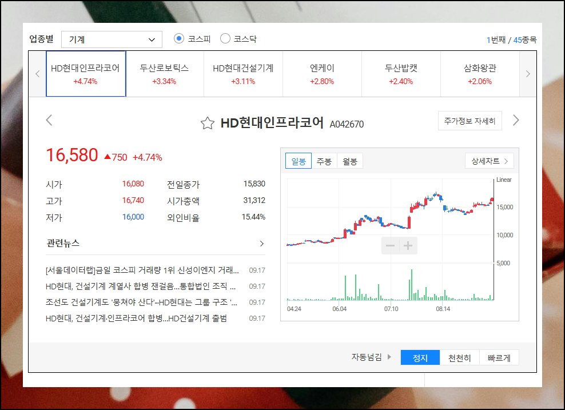This screenshot has height=410, width=565.
Task: Open news HD건설기계 출범
Action: point(136,319)
